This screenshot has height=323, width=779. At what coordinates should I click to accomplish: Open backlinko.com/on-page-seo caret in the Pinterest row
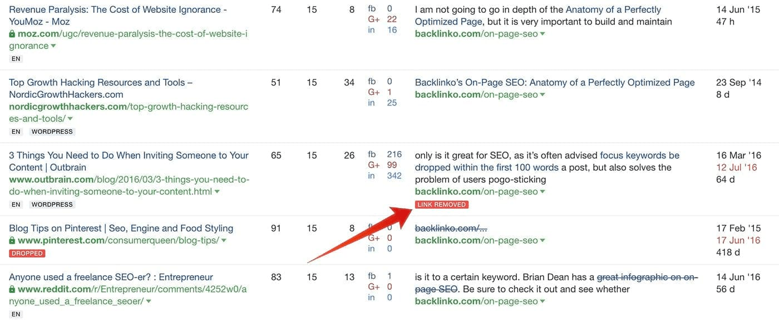click(x=543, y=241)
